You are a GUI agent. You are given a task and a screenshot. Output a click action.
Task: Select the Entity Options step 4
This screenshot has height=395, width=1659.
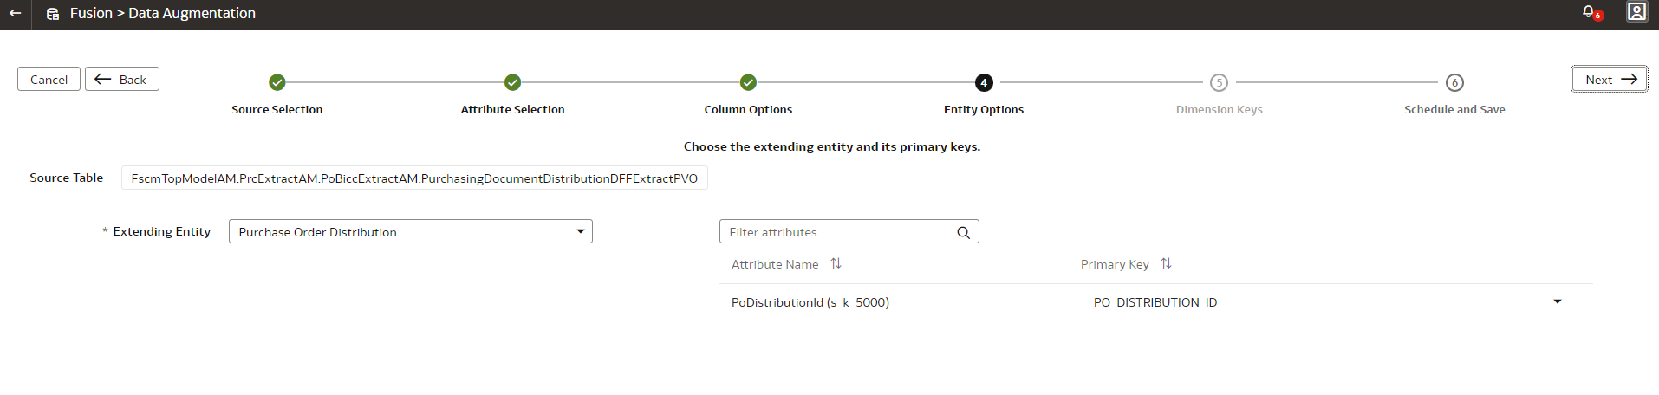click(x=984, y=82)
